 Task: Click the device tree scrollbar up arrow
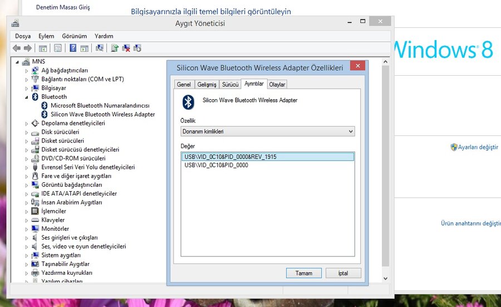point(385,62)
